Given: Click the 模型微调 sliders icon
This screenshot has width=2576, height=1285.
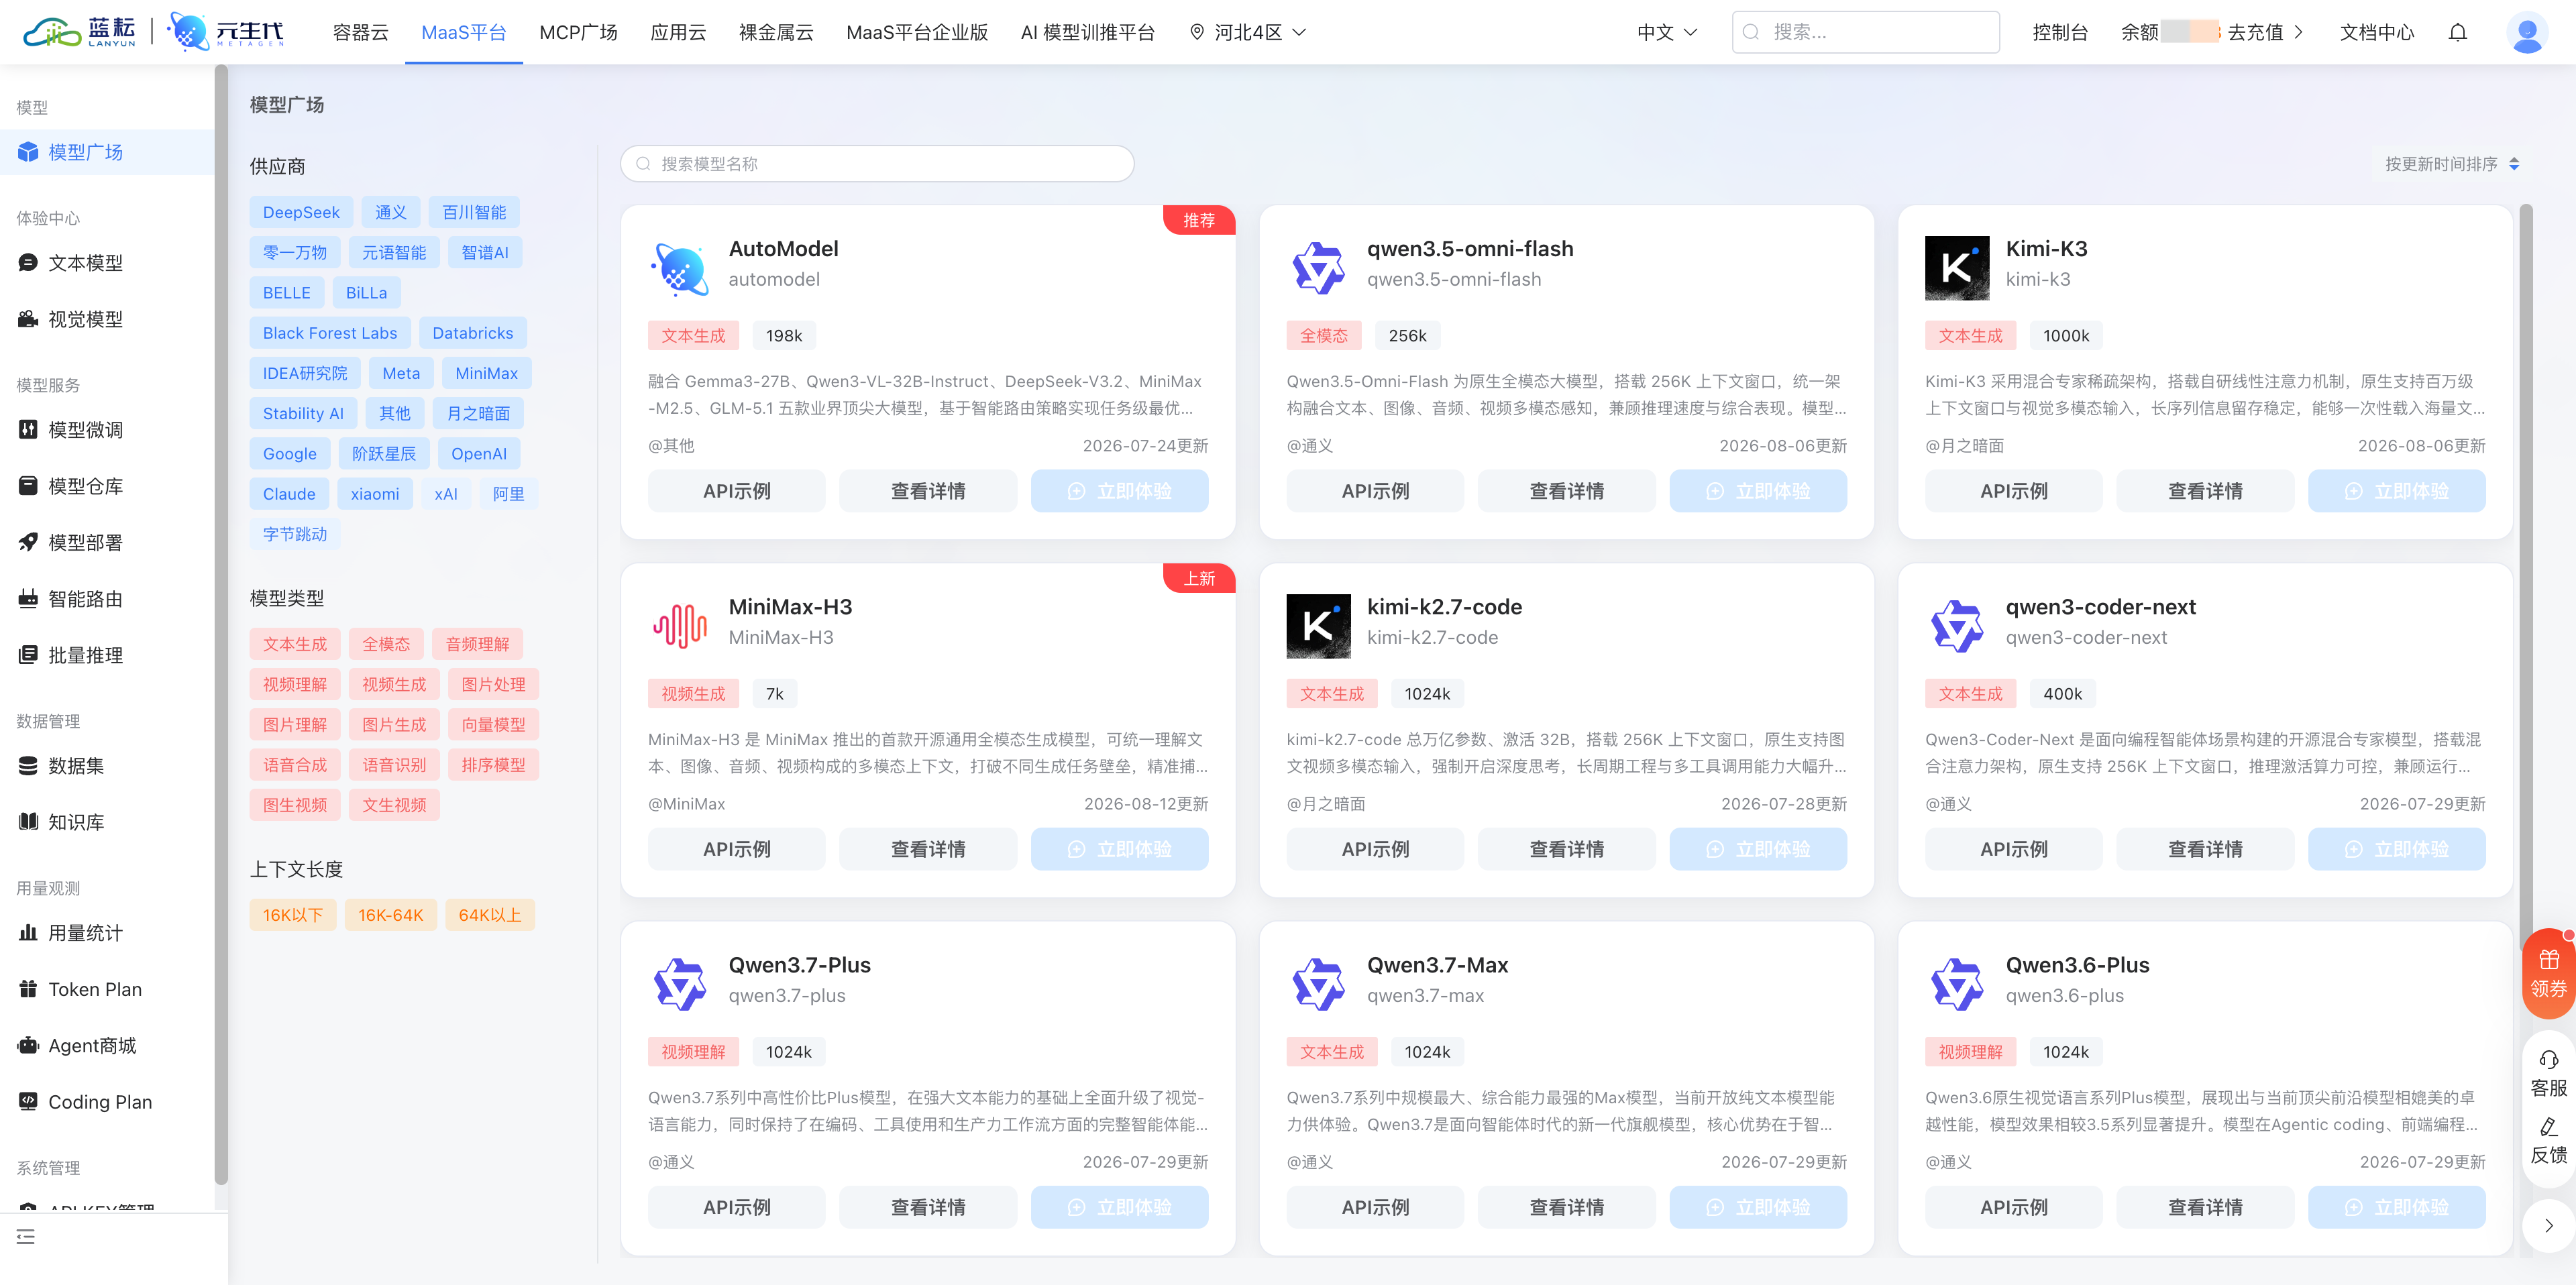Looking at the screenshot, I should coord(28,430).
